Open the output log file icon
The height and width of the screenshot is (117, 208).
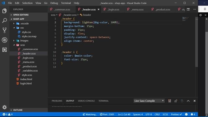pyautogui.click(x=182, y=101)
